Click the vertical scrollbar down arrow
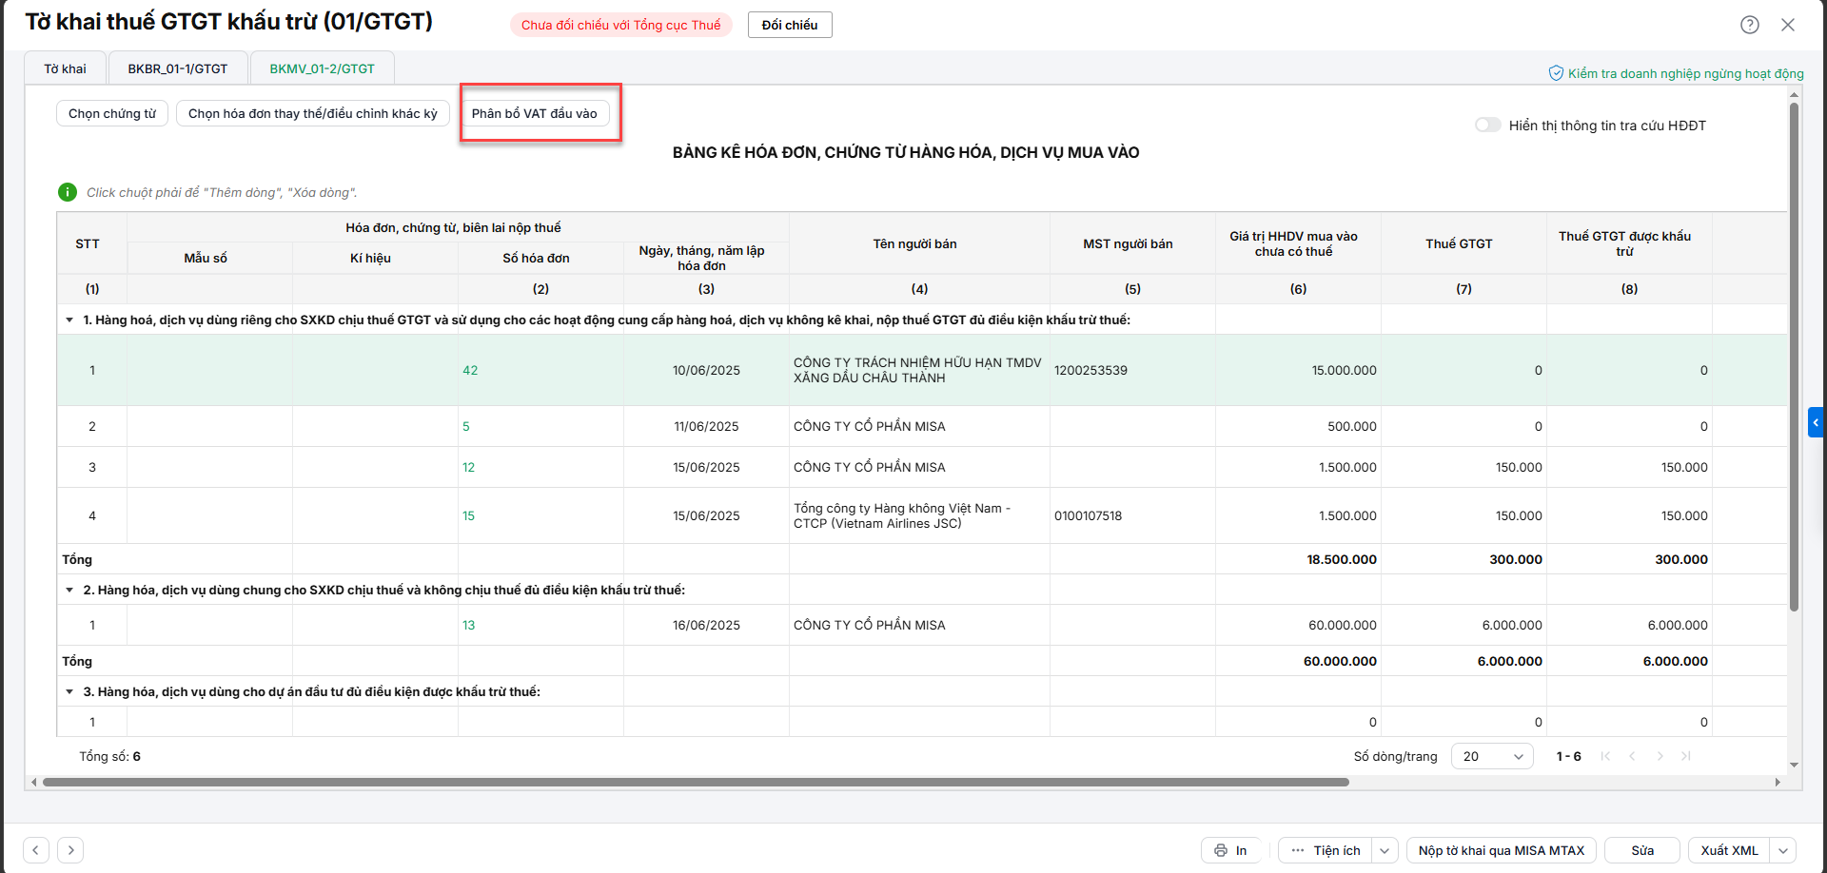This screenshot has height=873, width=1827. coord(1794,765)
